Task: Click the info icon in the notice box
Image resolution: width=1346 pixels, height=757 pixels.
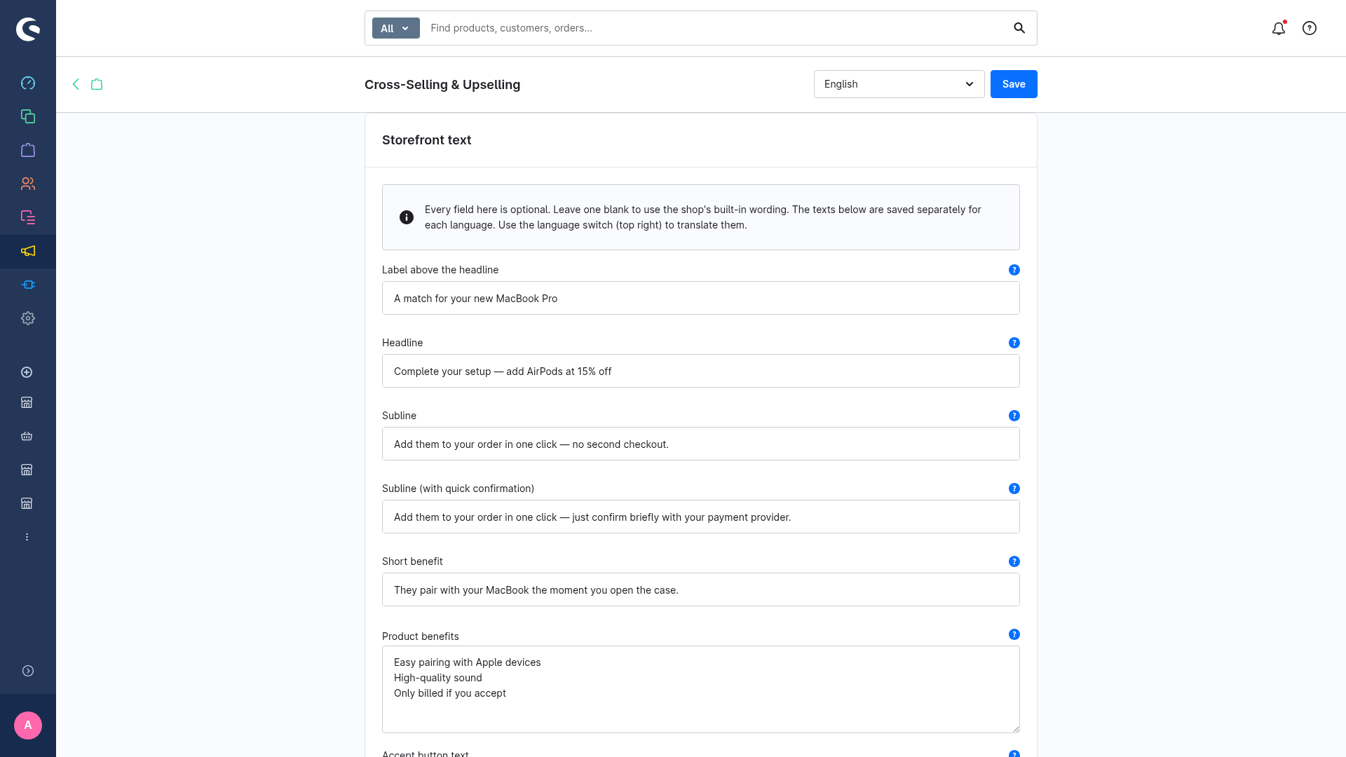Action: 407,217
